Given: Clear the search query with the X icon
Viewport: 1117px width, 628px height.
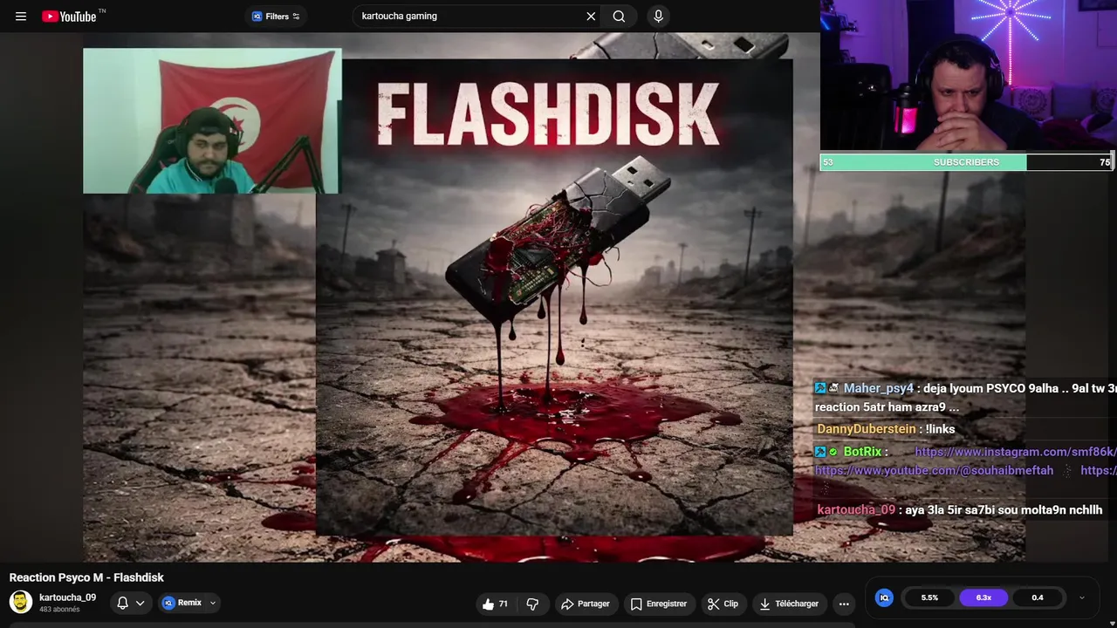Looking at the screenshot, I should [591, 17].
